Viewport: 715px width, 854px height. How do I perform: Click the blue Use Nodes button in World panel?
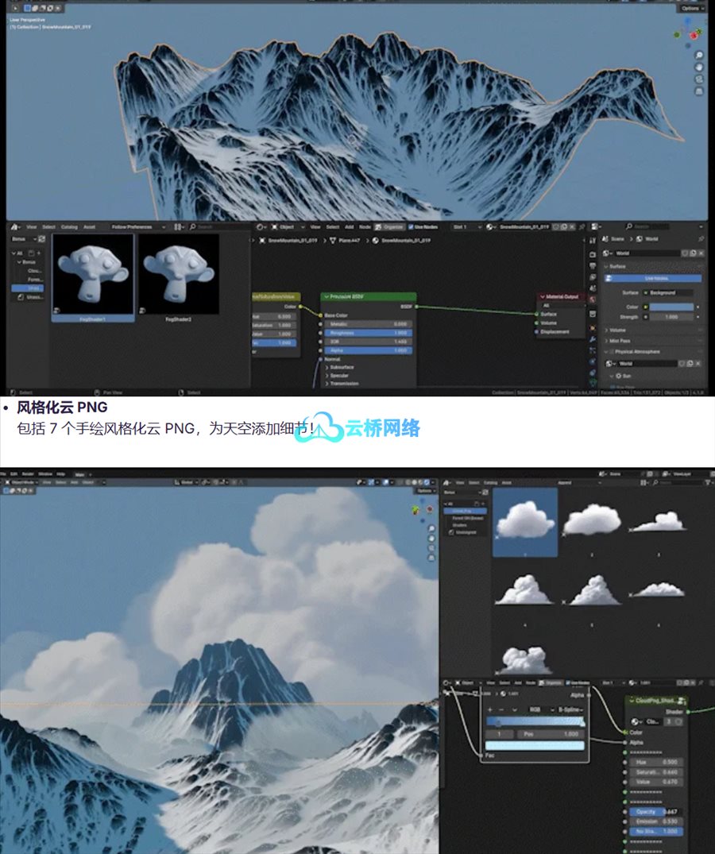653,279
